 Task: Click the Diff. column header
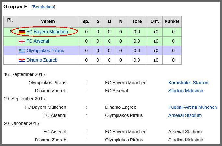[154, 21]
